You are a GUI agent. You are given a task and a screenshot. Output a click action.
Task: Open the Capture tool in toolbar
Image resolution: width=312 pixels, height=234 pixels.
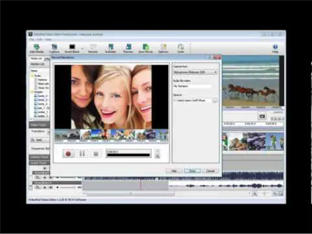point(54,48)
